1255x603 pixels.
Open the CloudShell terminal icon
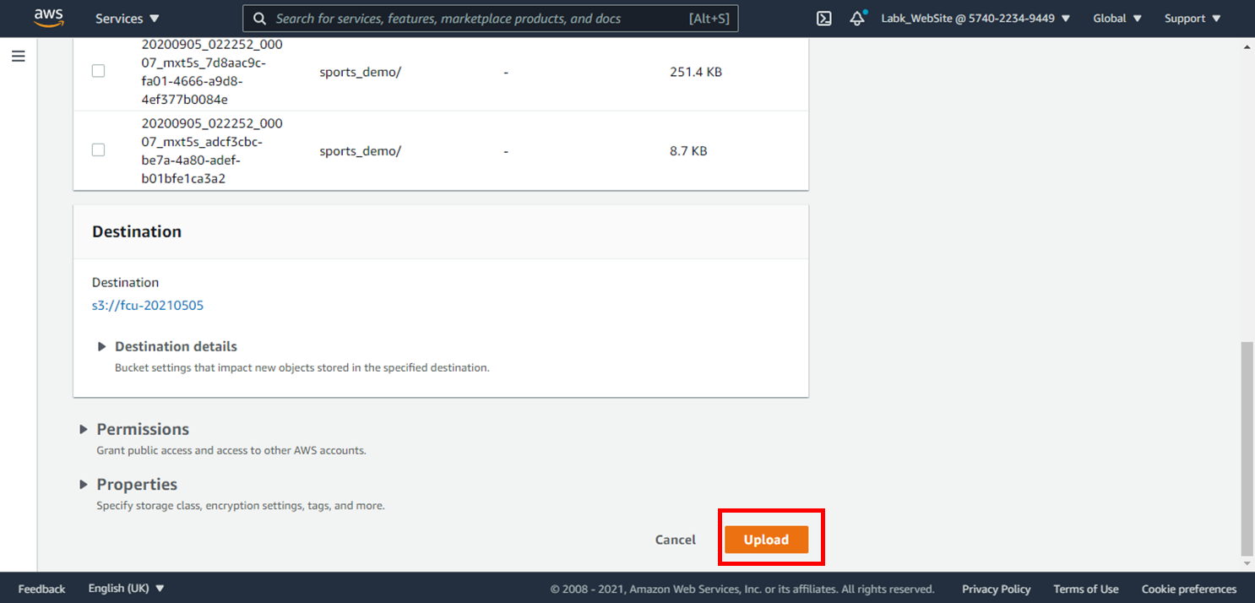824,18
